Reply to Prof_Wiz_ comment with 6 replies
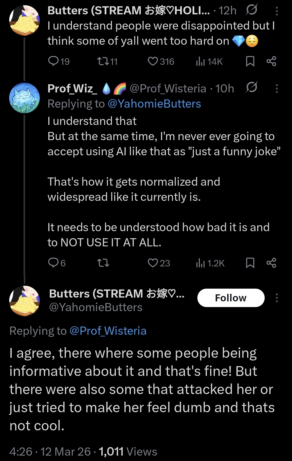The image size is (292, 461). coord(53,263)
